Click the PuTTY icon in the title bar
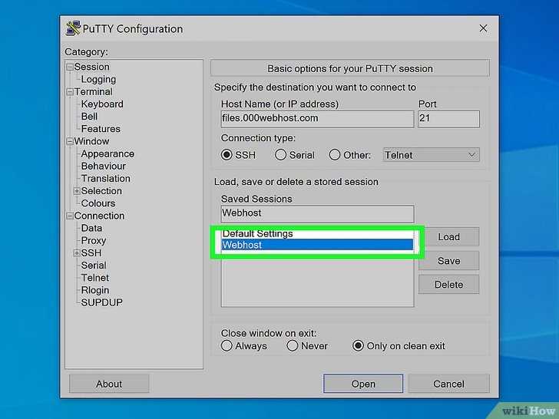The image size is (559, 419). tap(73, 28)
